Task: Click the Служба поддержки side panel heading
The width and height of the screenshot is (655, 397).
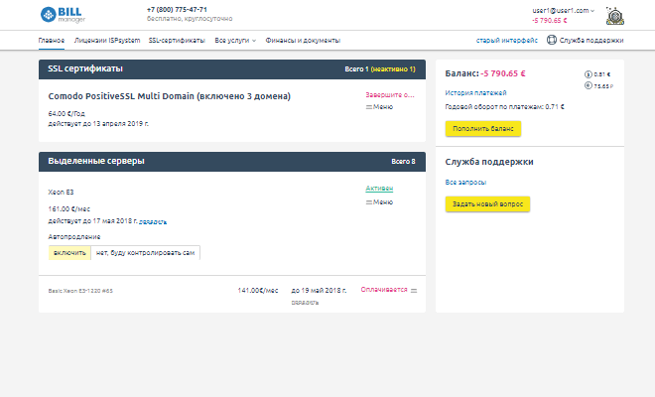Action: 489,162
